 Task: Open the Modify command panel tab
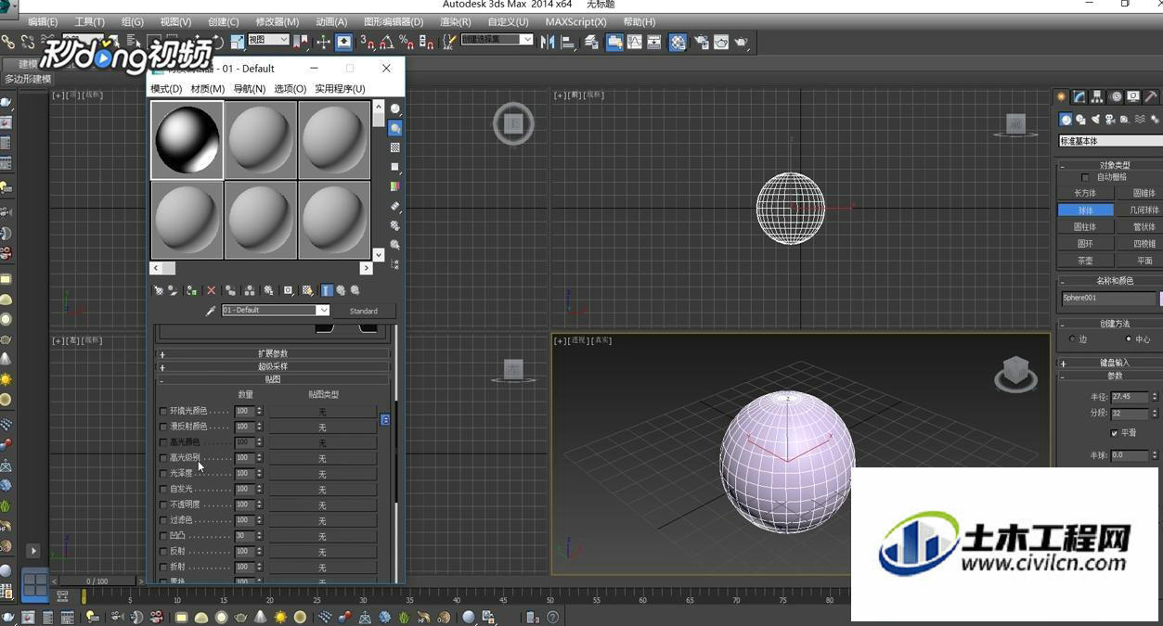tap(1079, 96)
